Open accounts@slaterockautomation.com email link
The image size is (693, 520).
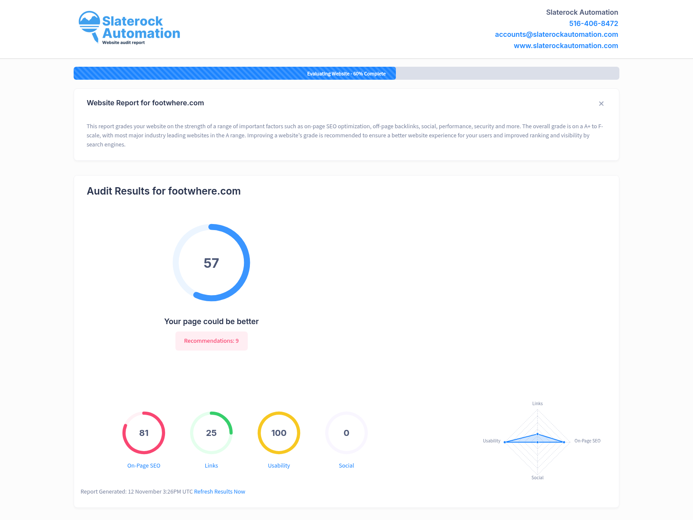[x=556, y=34]
